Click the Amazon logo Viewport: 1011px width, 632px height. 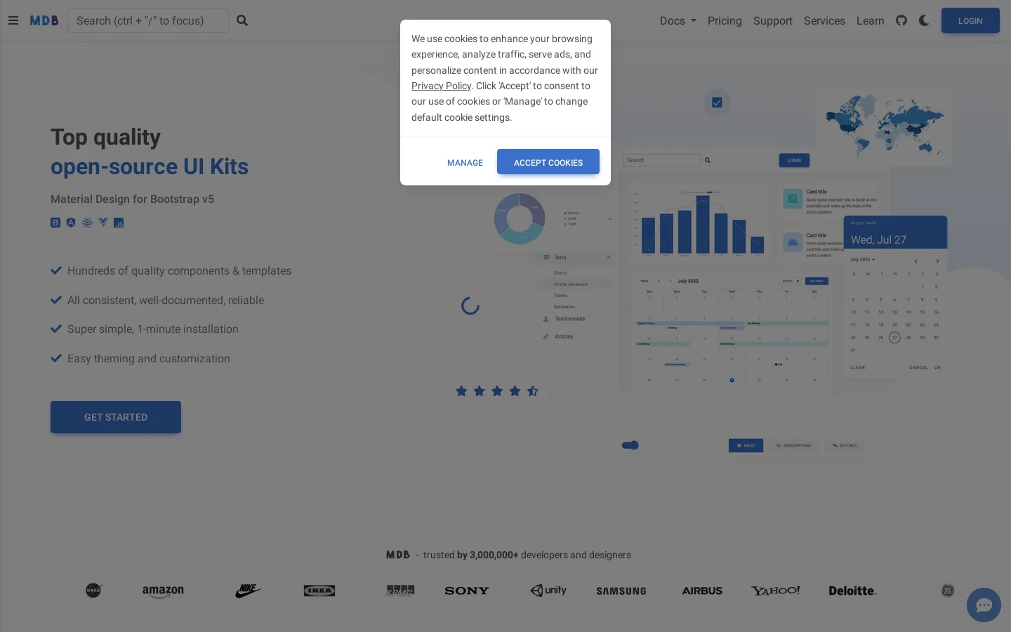pos(163,591)
